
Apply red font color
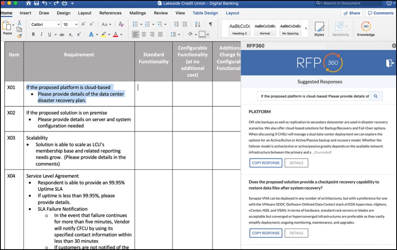[x=115, y=34]
